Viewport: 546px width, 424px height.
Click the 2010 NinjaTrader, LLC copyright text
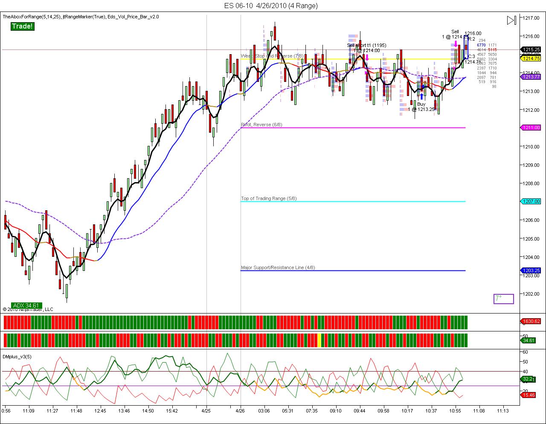coord(28,310)
